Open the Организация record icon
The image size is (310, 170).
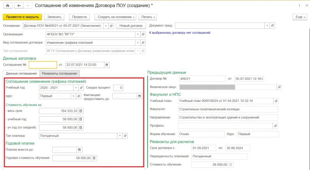(143, 34)
